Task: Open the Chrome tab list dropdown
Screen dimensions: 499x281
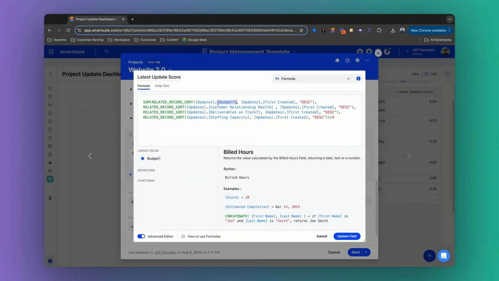Action: click(x=450, y=19)
